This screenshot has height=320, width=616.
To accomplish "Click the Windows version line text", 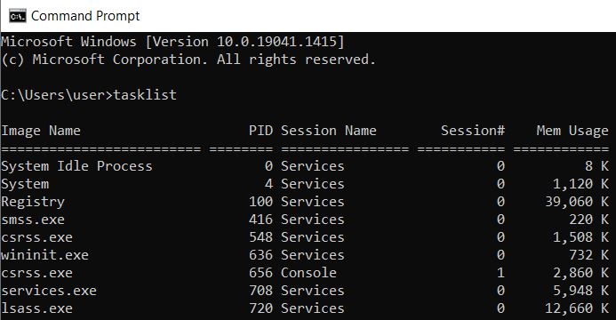I will (x=172, y=42).
